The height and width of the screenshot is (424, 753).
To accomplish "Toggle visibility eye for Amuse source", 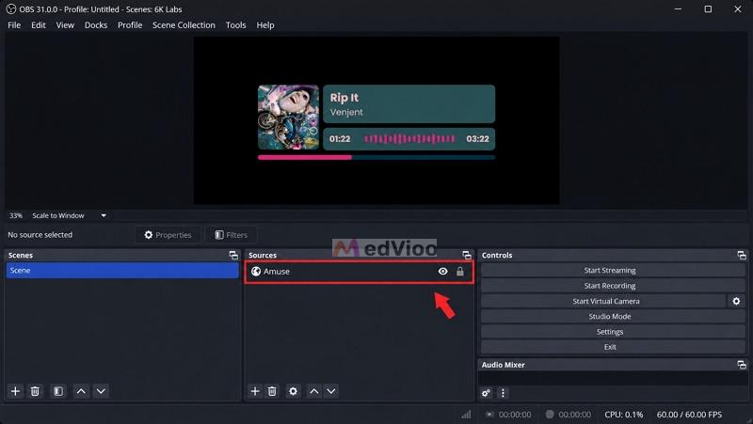I will [x=442, y=272].
